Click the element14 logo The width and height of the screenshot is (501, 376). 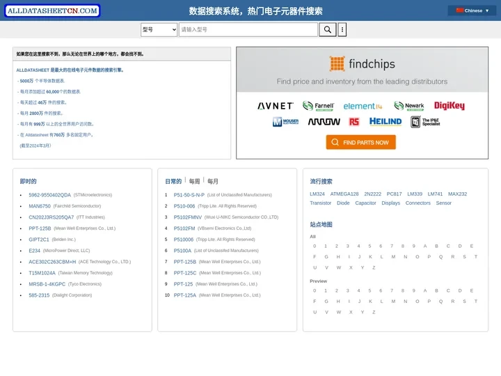pyautogui.click(x=363, y=106)
